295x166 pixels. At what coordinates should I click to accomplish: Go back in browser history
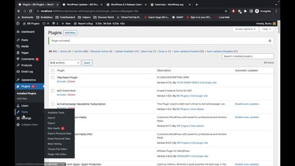point(19,11)
